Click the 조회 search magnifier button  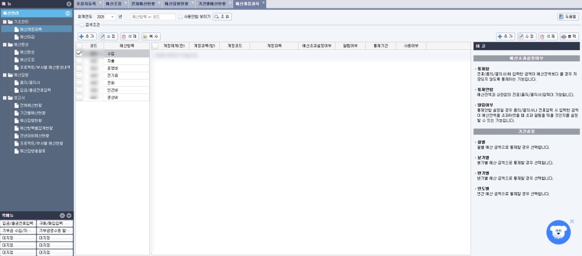click(x=222, y=17)
